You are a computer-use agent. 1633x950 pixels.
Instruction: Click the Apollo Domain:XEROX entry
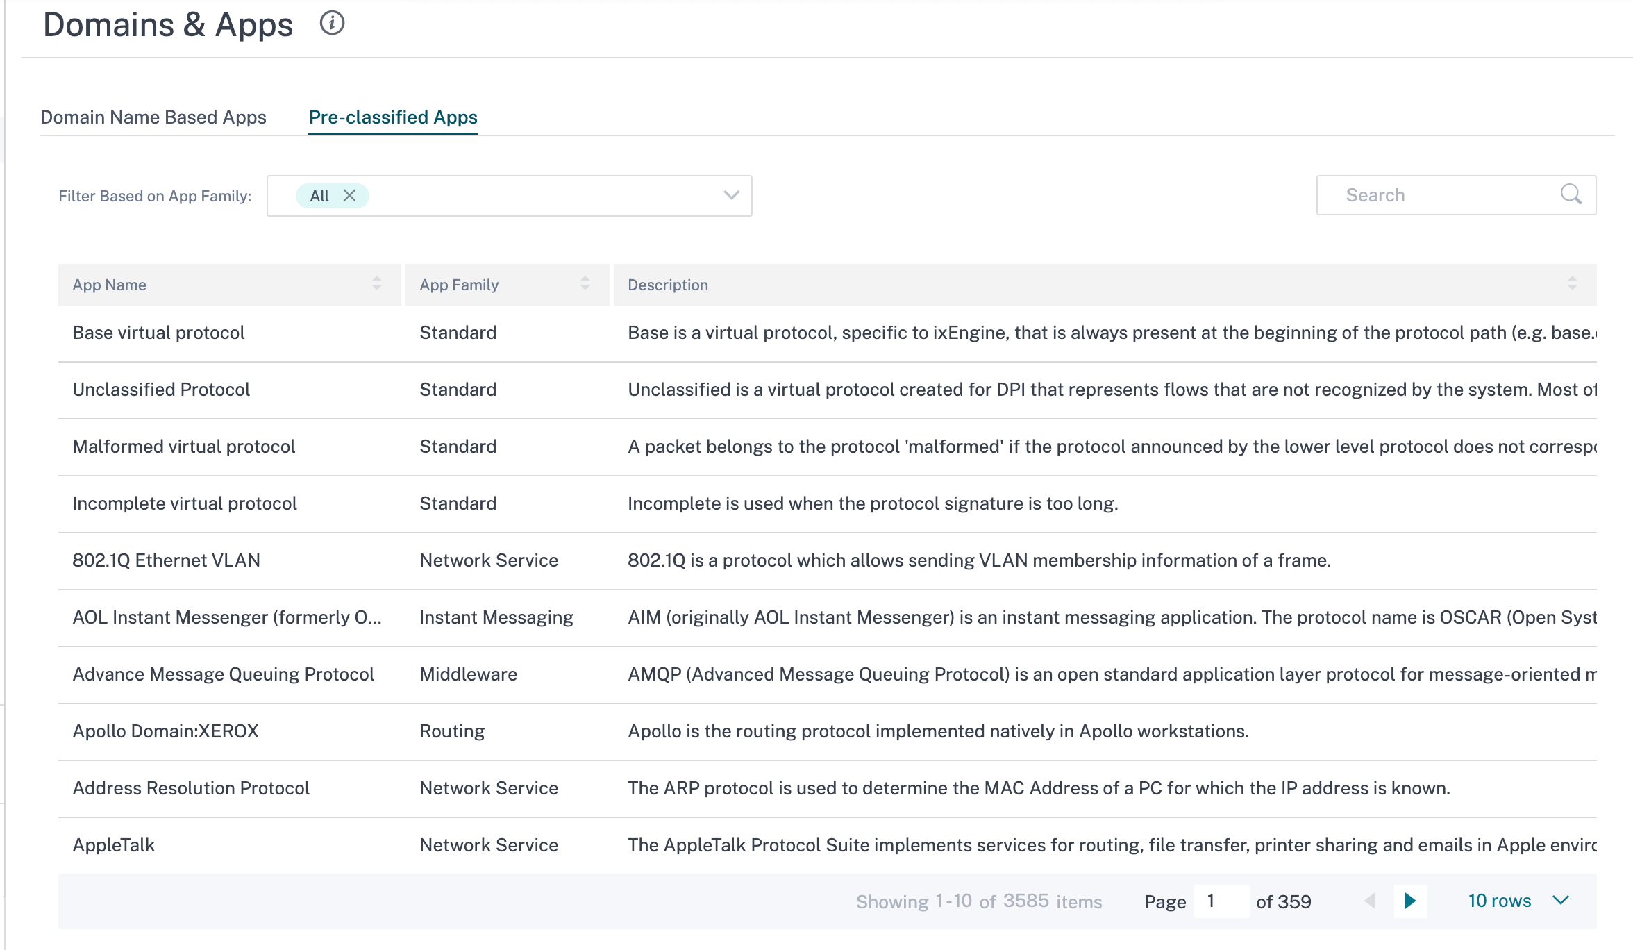166,731
